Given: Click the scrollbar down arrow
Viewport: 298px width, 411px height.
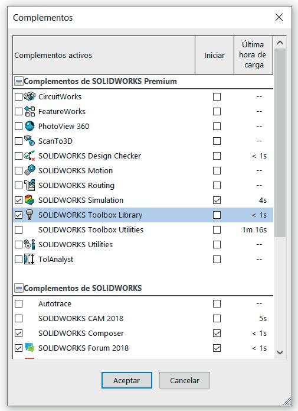Looking at the screenshot, I should (x=280, y=352).
